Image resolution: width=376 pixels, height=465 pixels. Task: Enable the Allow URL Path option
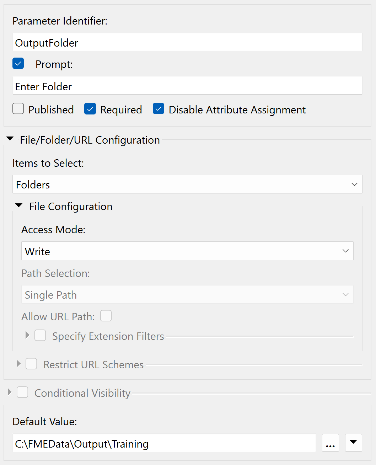pyautogui.click(x=106, y=316)
